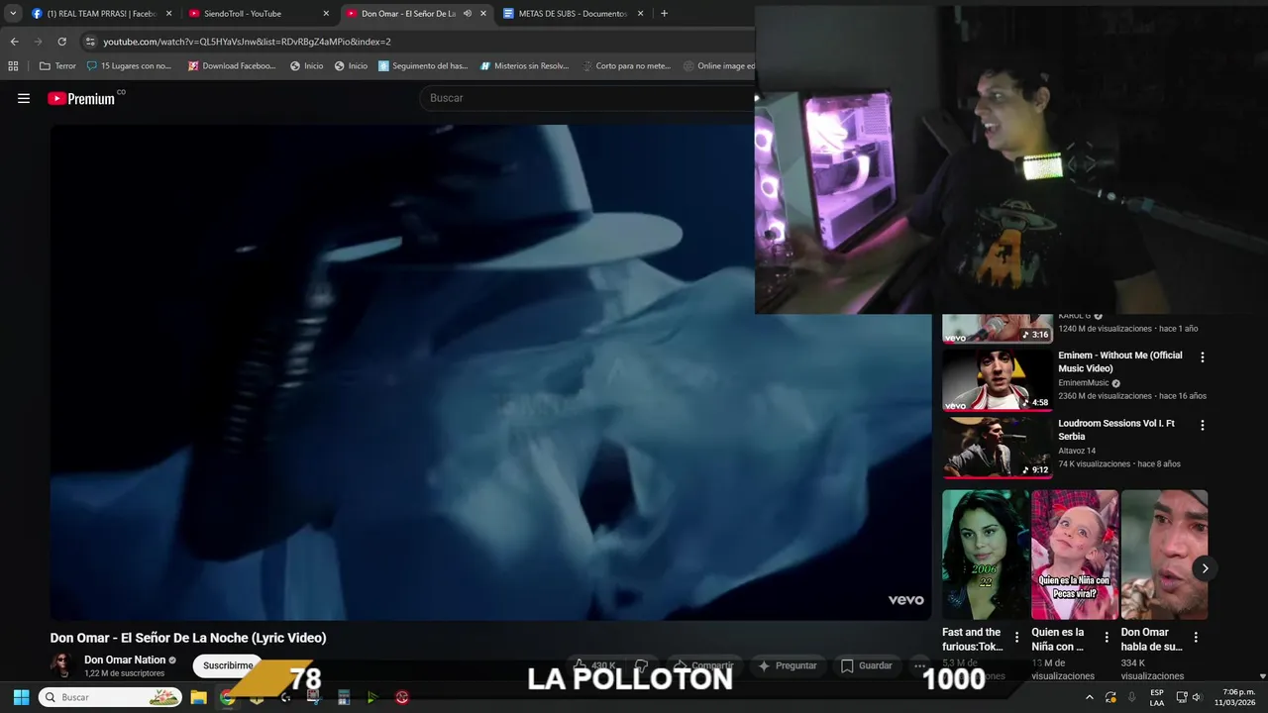The width and height of the screenshot is (1268, 713).
Task: Go back with the browser back arrow
Action: [x=14, y=42]
